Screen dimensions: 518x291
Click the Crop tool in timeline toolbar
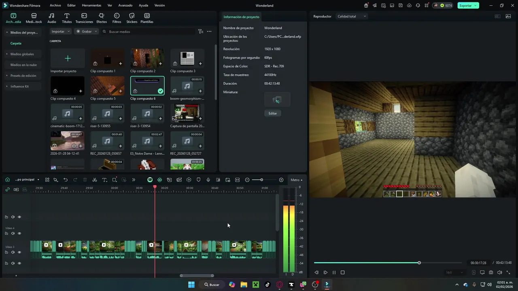tap(115, 180)
